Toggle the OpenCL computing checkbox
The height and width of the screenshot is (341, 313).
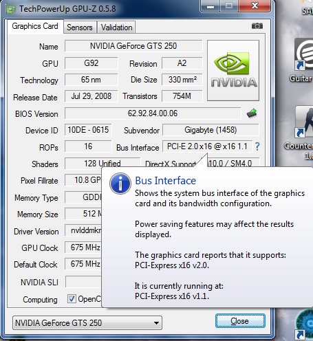click(x=72, y=299)
